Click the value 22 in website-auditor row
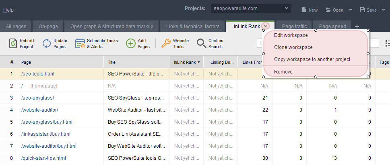390x165 pixels. coord(265,110)
